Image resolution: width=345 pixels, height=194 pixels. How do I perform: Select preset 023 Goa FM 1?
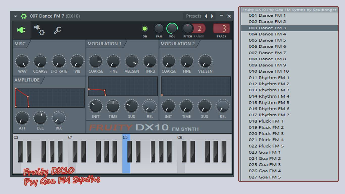[289, 152]
